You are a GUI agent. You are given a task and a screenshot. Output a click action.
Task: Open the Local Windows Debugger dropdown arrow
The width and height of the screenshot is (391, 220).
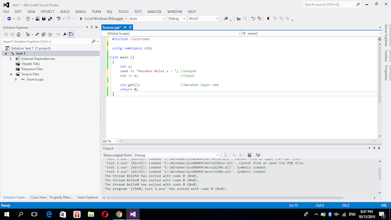[126, 19]
